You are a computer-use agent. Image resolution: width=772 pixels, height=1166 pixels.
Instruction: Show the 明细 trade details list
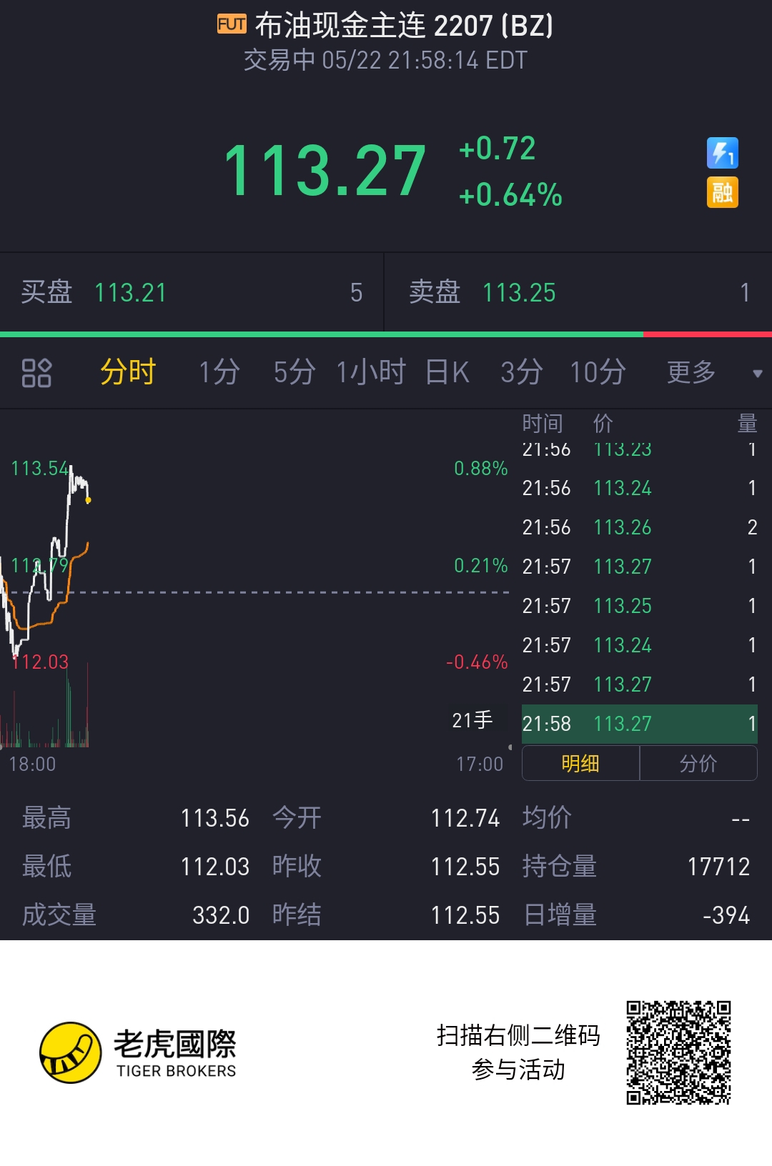point(580,764)
